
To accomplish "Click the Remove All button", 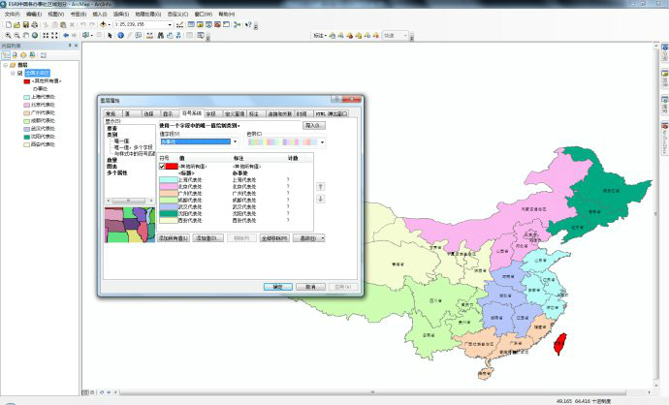I will pyautogui.click(x=274, y=238).
